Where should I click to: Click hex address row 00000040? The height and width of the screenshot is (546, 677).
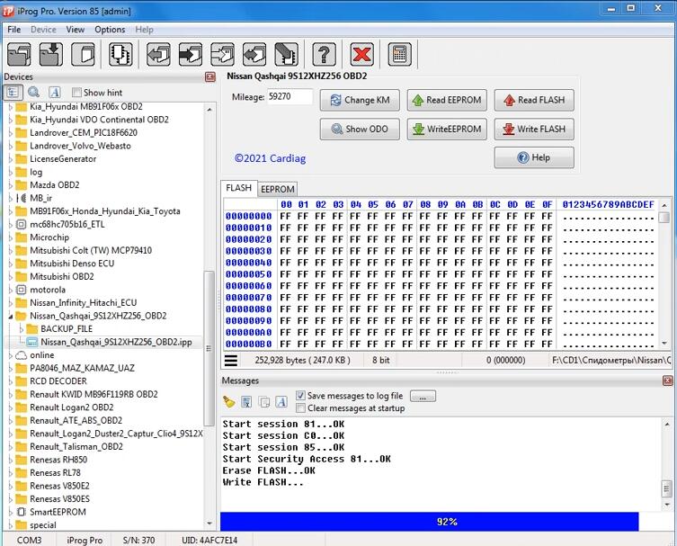pyautogui.click(x=248, y=263)
